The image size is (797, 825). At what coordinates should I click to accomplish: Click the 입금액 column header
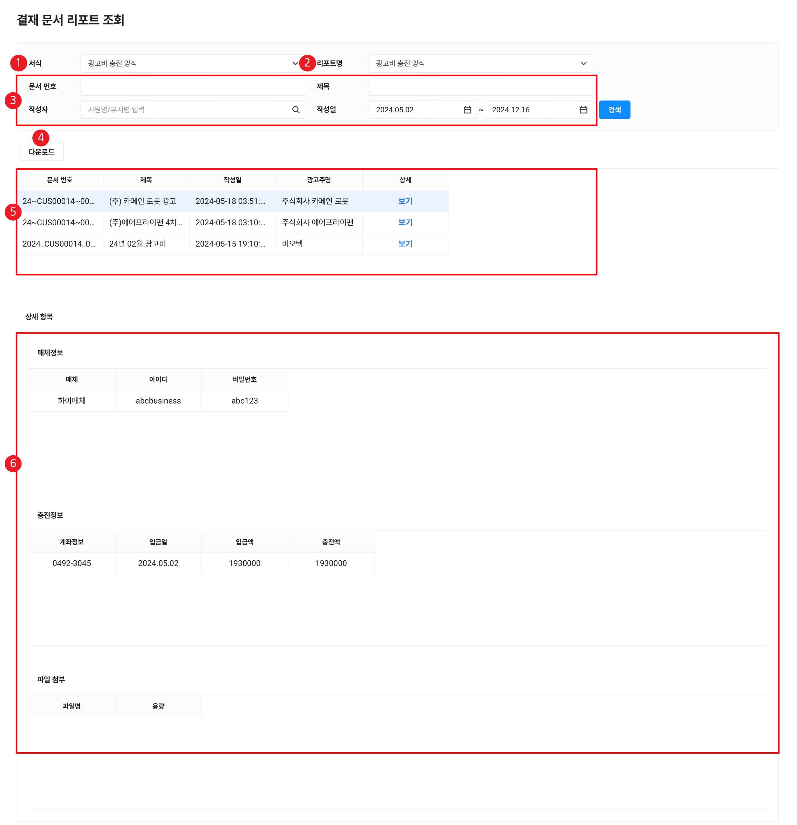tap(244, 542)
